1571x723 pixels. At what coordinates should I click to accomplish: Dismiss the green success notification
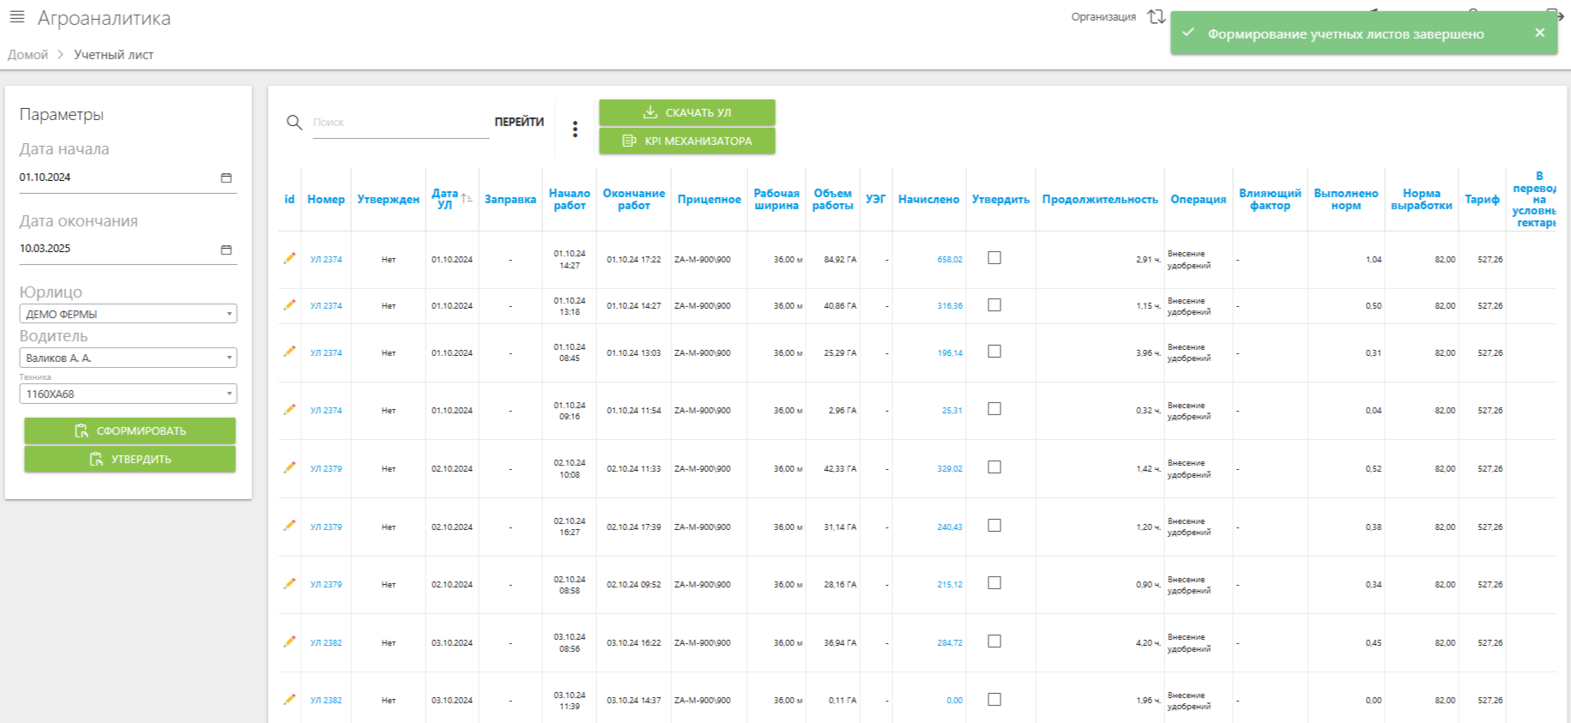coord(1539,33)
